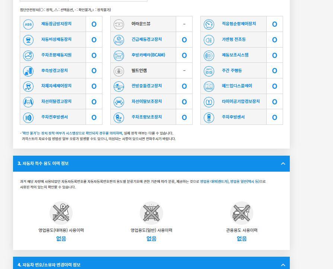Collapse the 자동차 번호/소유자 변경이력 정보 section
The image size is (333, 269).
(283, 265)
